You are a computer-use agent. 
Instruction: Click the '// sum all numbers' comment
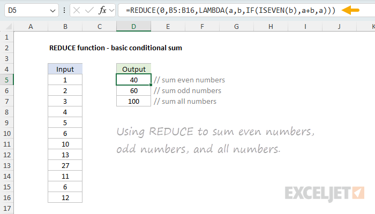[185, 101]
